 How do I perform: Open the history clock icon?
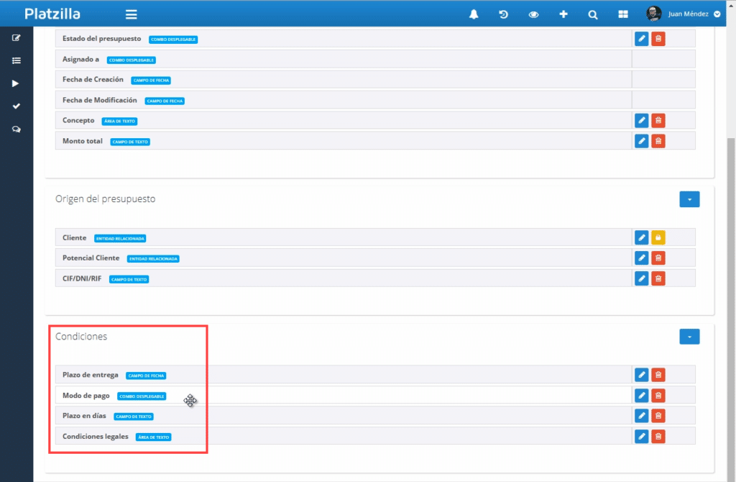point(503,14)
